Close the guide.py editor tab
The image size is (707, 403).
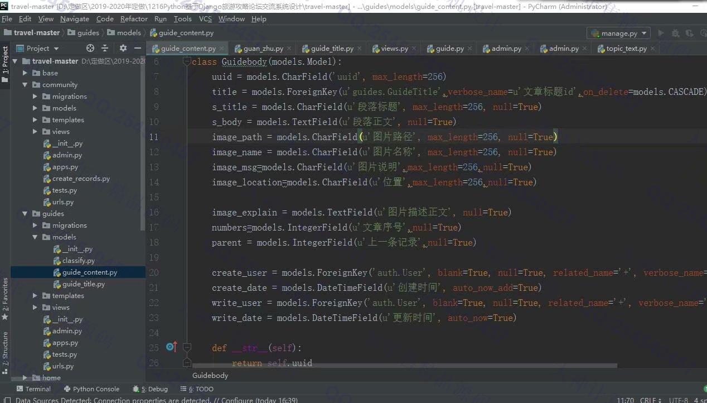click(470, 49)
